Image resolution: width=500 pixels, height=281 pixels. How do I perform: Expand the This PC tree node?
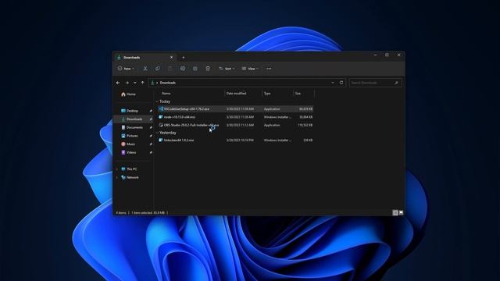click(116, 169)
